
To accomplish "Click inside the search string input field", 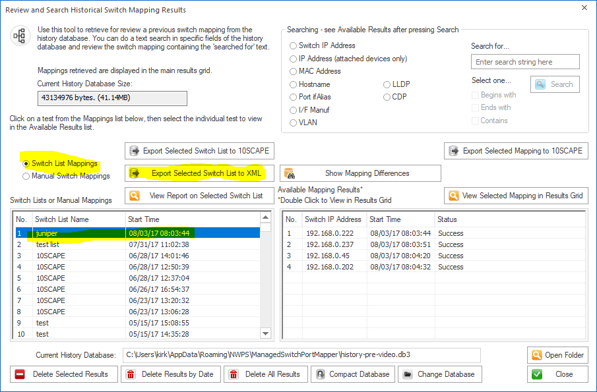I will click(524, 61).
